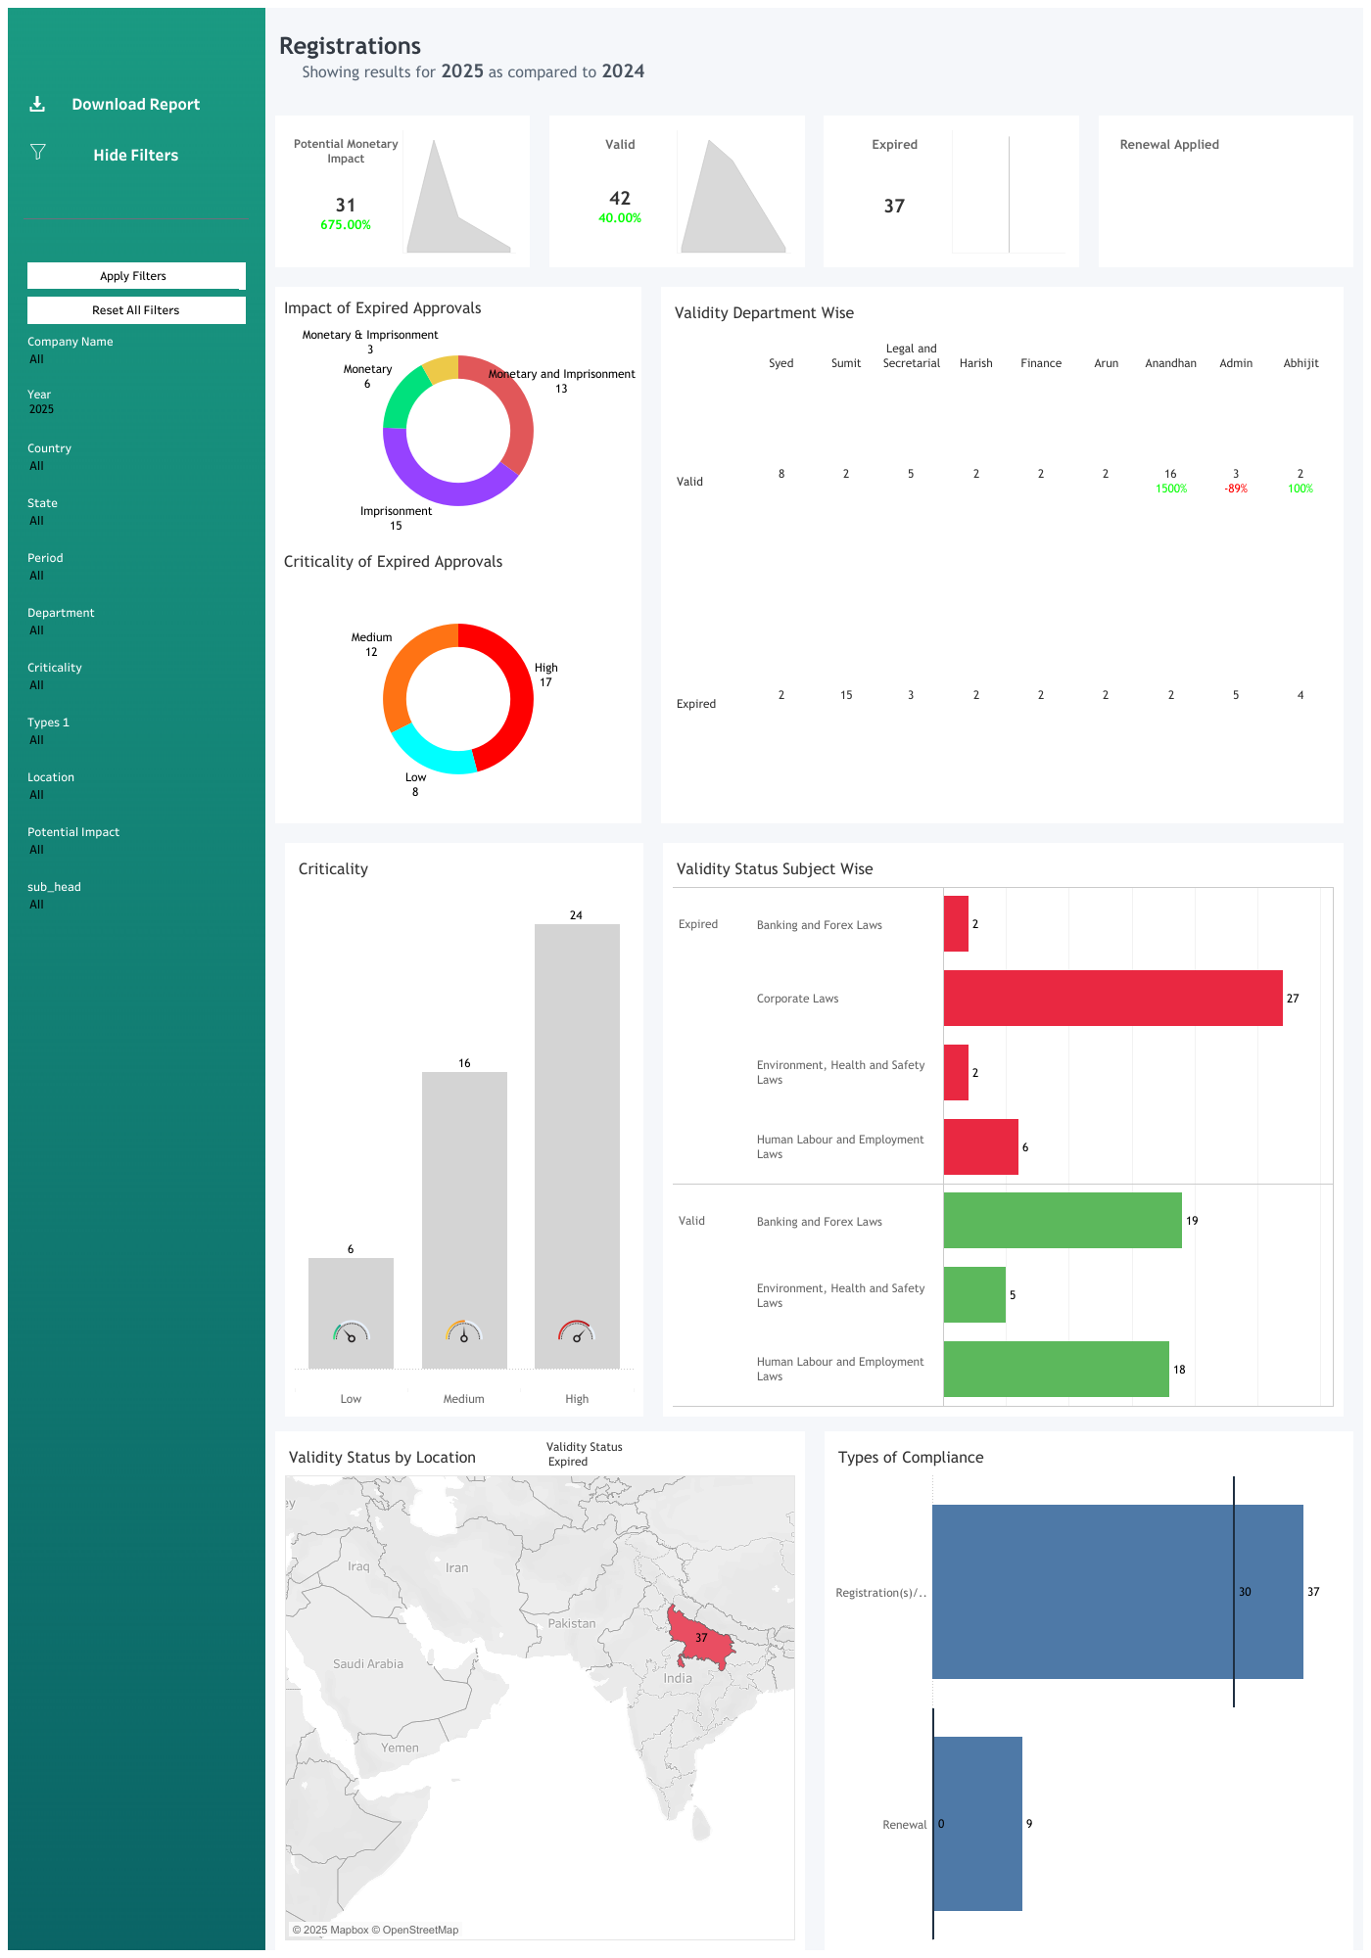
Task: Toggle Hide Filters in the sidebar
Action: (135, 156)
